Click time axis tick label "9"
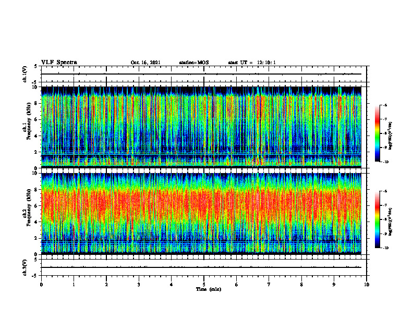The width and height of the screenshot is (413, 319). click(x=334, y=285)
